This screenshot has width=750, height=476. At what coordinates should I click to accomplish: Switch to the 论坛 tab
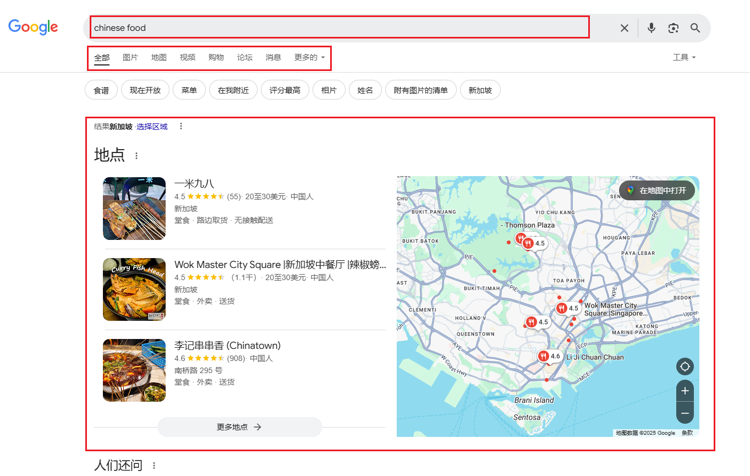(x=245, y=57)
